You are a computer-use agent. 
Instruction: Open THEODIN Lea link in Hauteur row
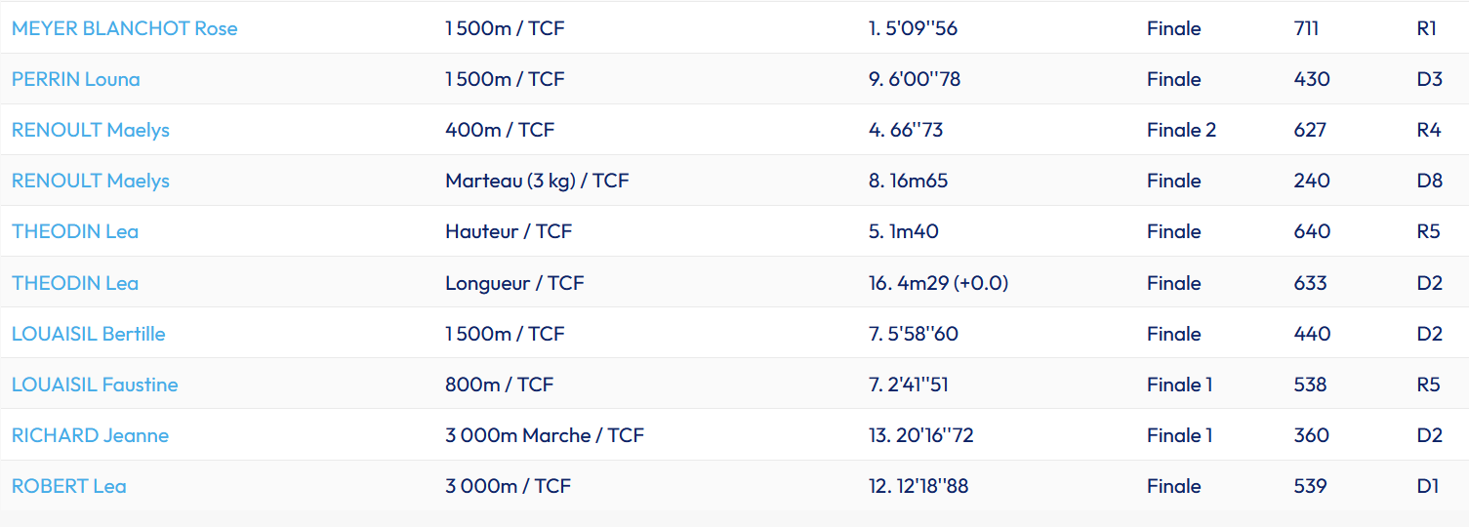[x=74, y=231]
